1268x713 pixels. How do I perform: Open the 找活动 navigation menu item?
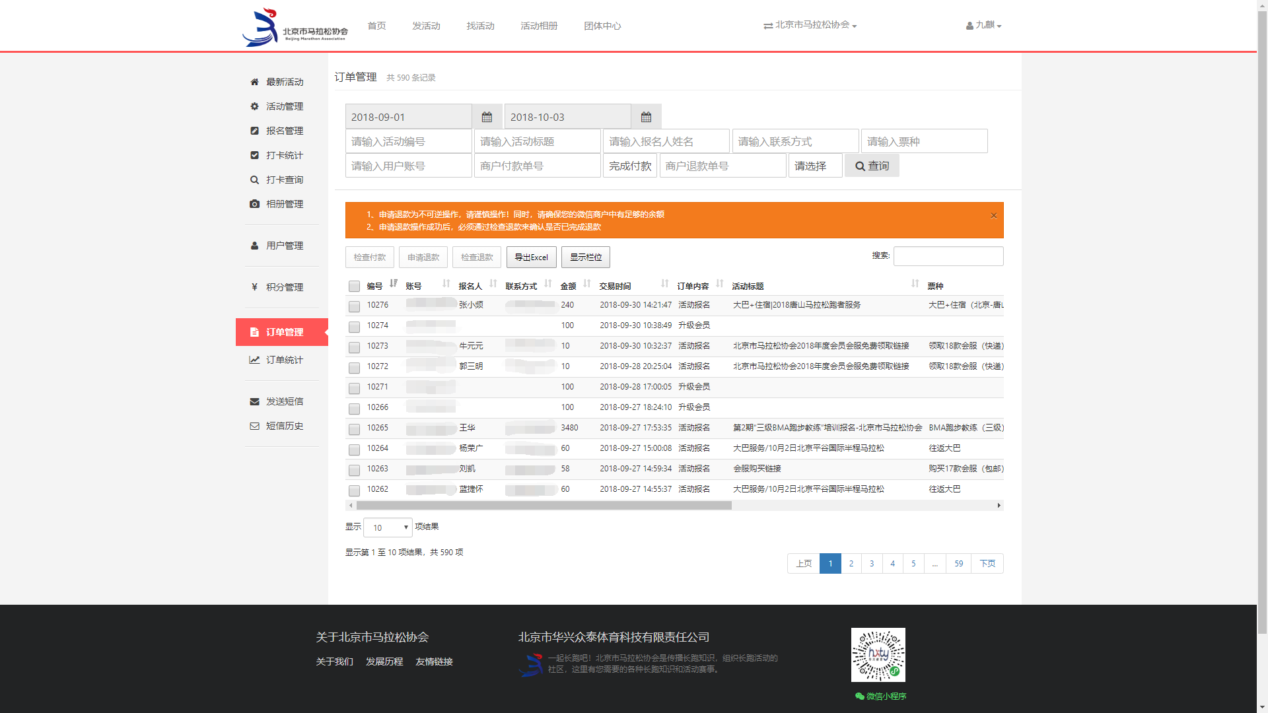(480, 26)
